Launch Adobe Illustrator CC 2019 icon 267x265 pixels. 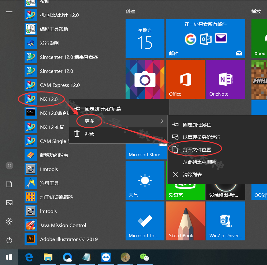[31, 239]
